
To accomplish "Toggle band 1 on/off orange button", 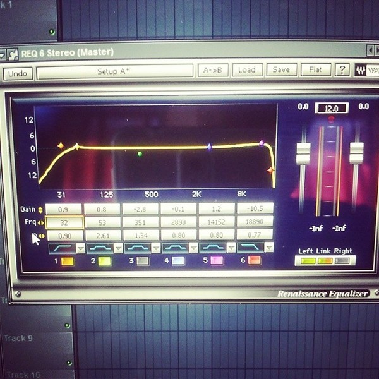I will [x=67, y=262].
